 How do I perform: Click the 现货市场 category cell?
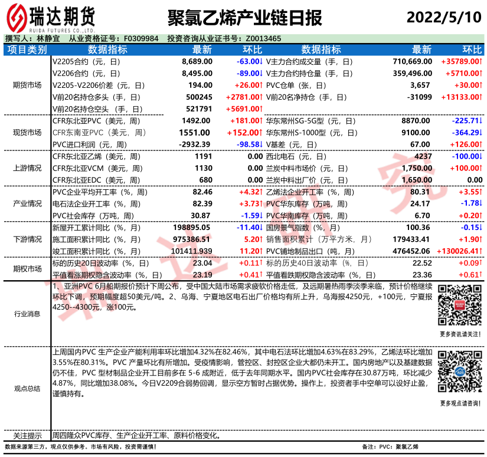pos(27,133)
